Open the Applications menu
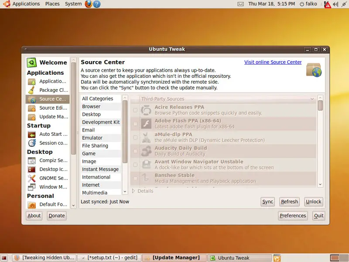349x262 pixels. point(26,4)
